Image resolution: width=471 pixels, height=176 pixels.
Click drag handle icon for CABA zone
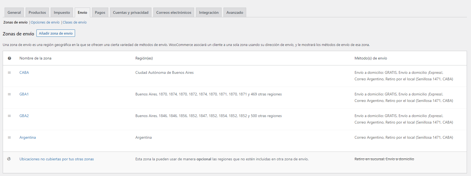point(9,72)
